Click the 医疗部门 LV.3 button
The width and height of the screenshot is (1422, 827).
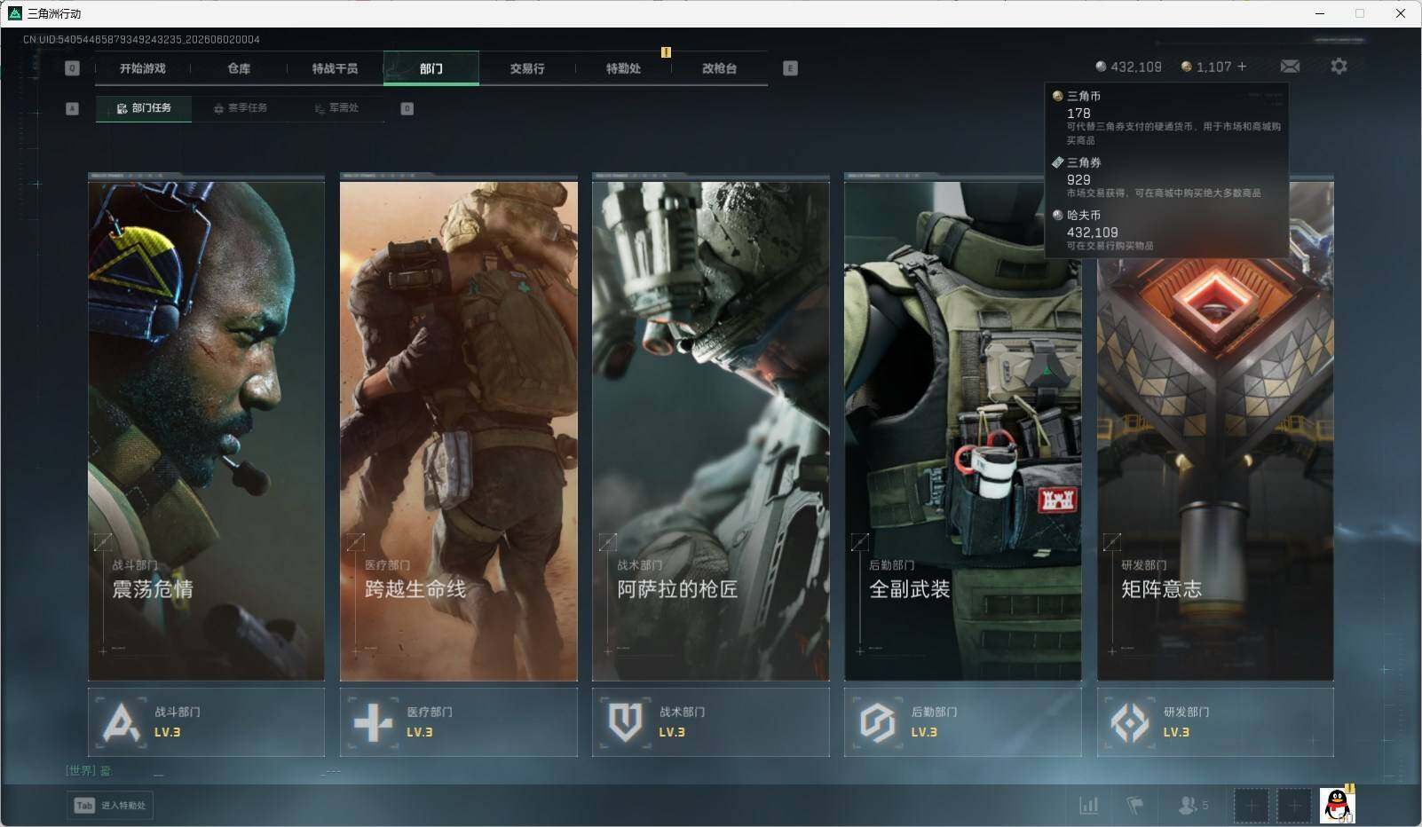[459, 722]
